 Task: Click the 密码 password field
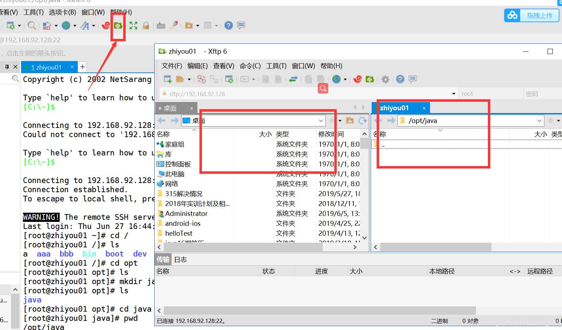pyautogui.click(x=543, y=94)
